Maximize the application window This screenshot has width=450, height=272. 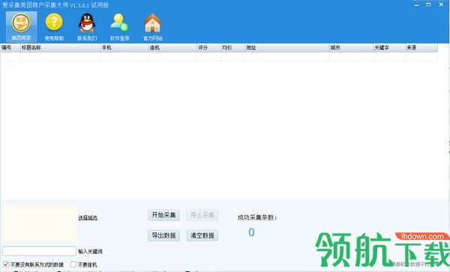pyautogui.click(x=428, y=4)
